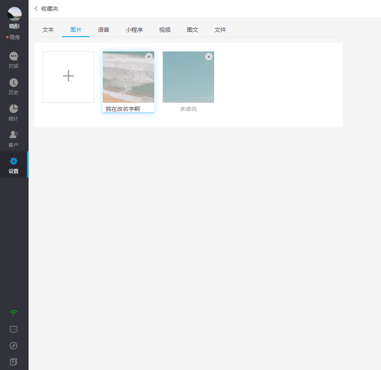Click the green Wi-Fi network status icon
381x370 pixels.
tap(13, 313)
